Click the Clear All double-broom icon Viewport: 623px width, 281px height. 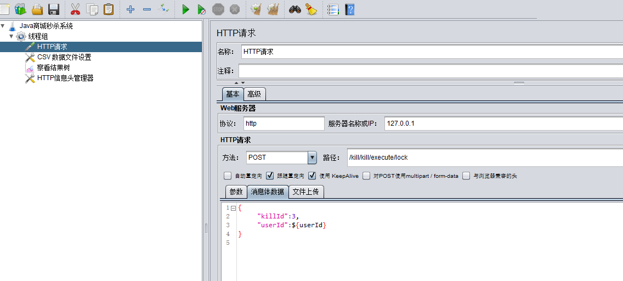pyautogui.click(x=273, y=9)
